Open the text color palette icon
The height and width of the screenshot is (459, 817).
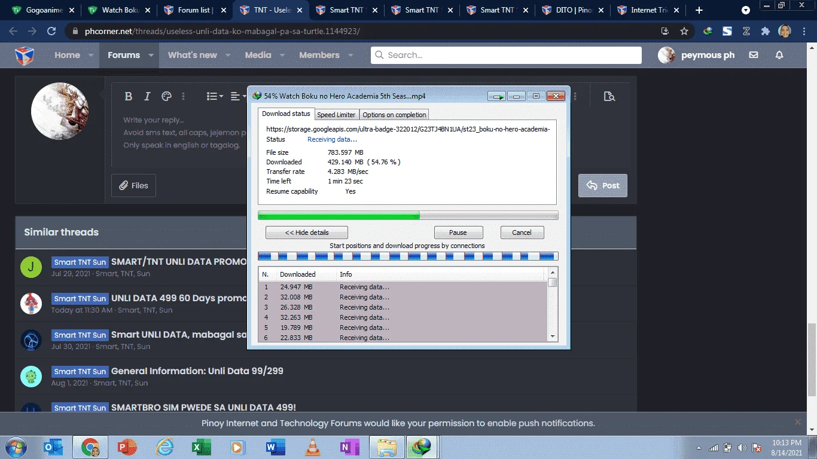[x=167, y=96]
